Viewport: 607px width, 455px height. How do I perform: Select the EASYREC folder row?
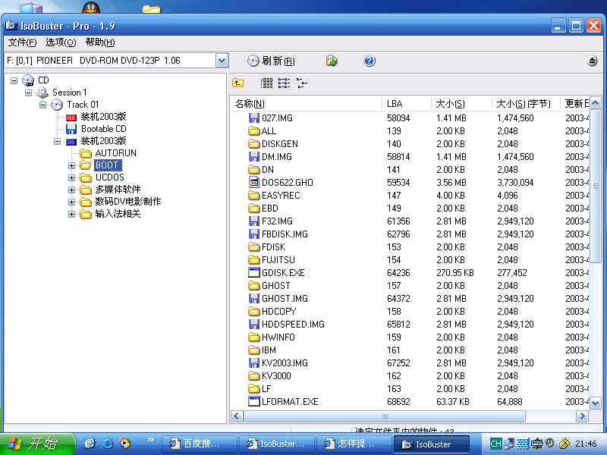(x=410, y=196)
